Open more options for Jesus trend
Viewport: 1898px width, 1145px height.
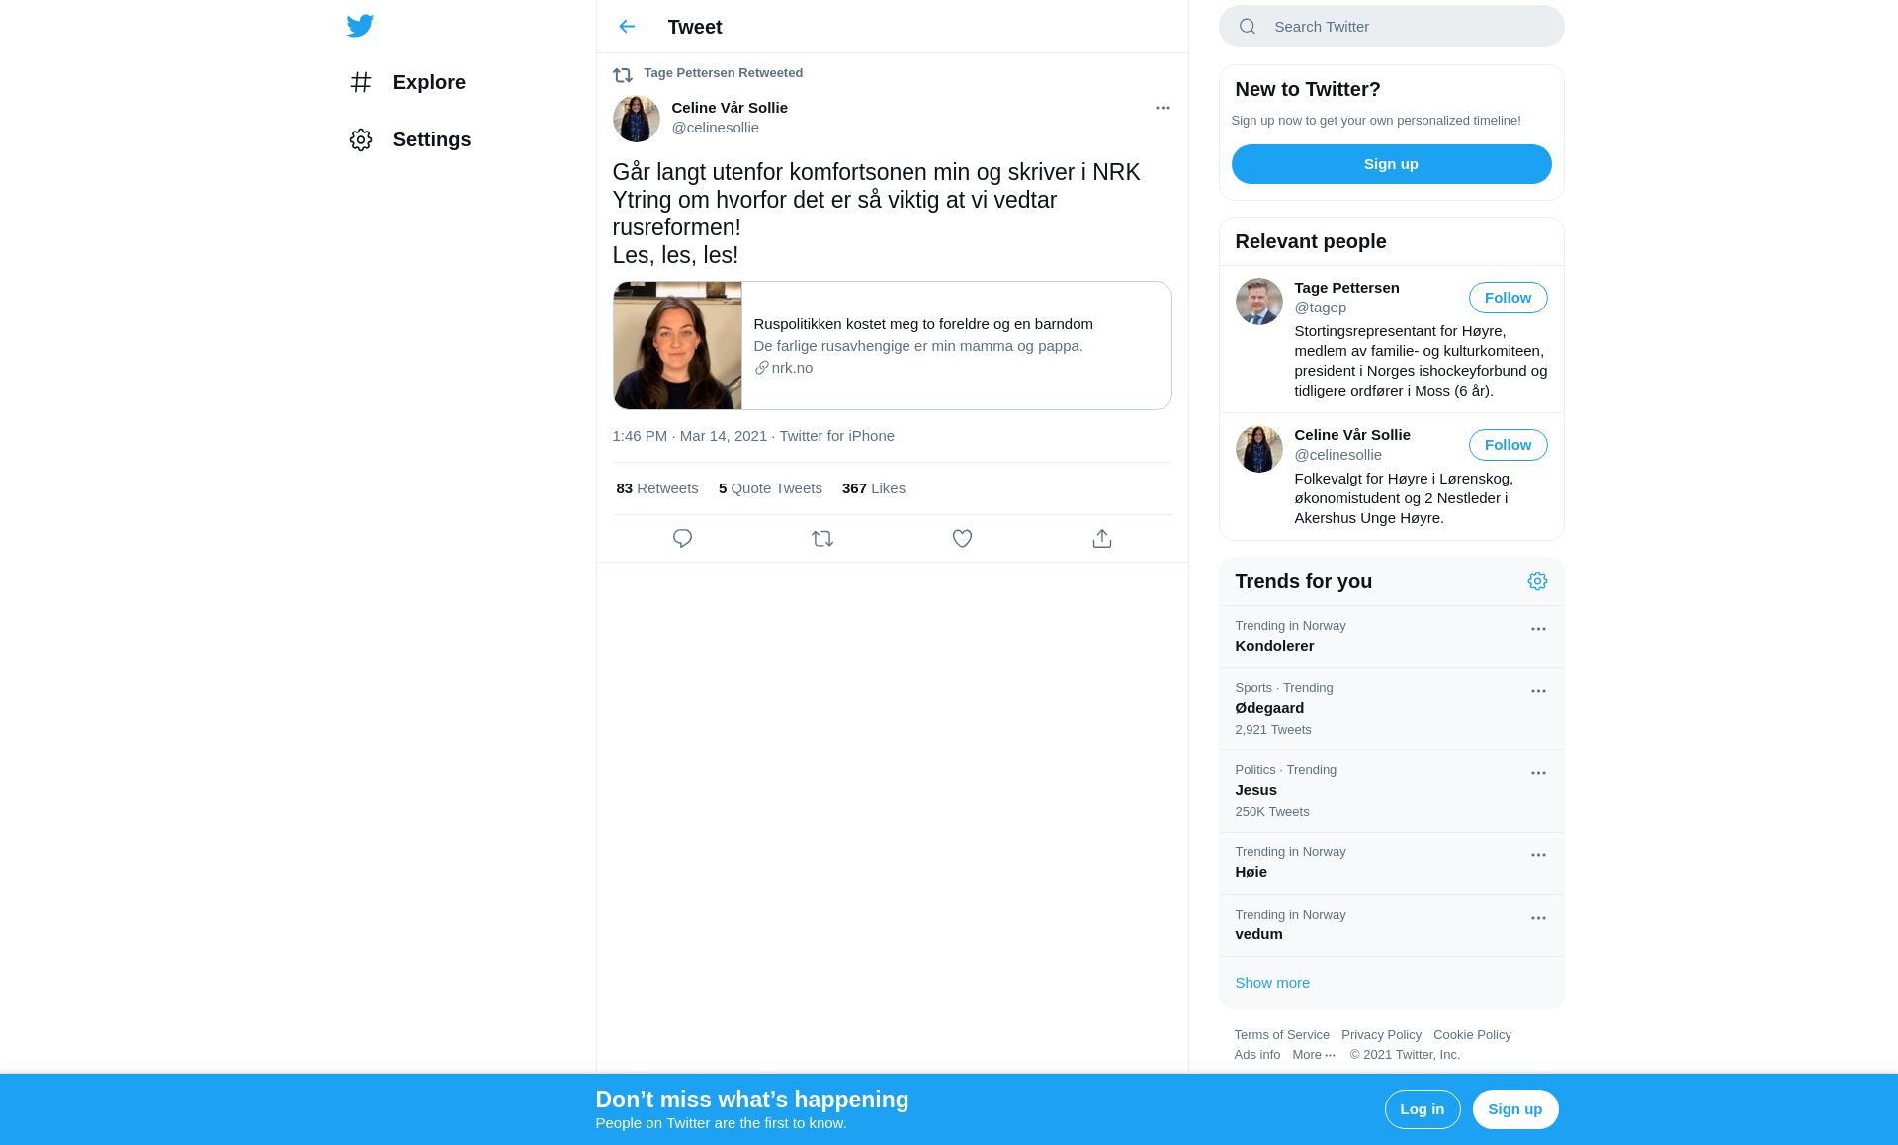pyautogui.click(x=1538, y=773)
